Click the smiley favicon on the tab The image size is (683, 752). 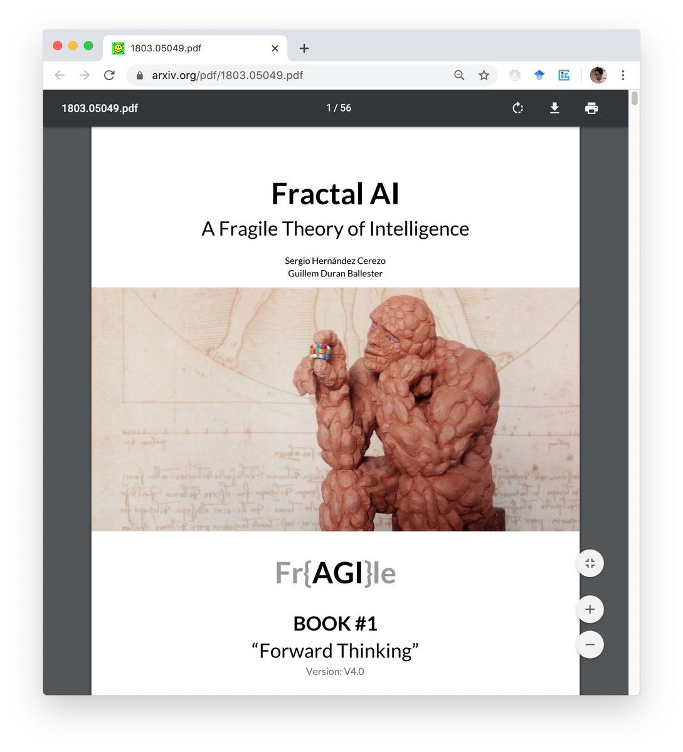click(118, 48)
